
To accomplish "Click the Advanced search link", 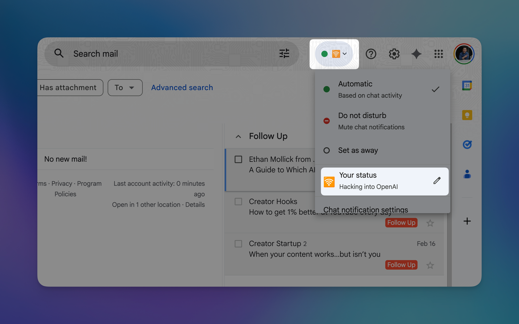I will pos(182,88).
